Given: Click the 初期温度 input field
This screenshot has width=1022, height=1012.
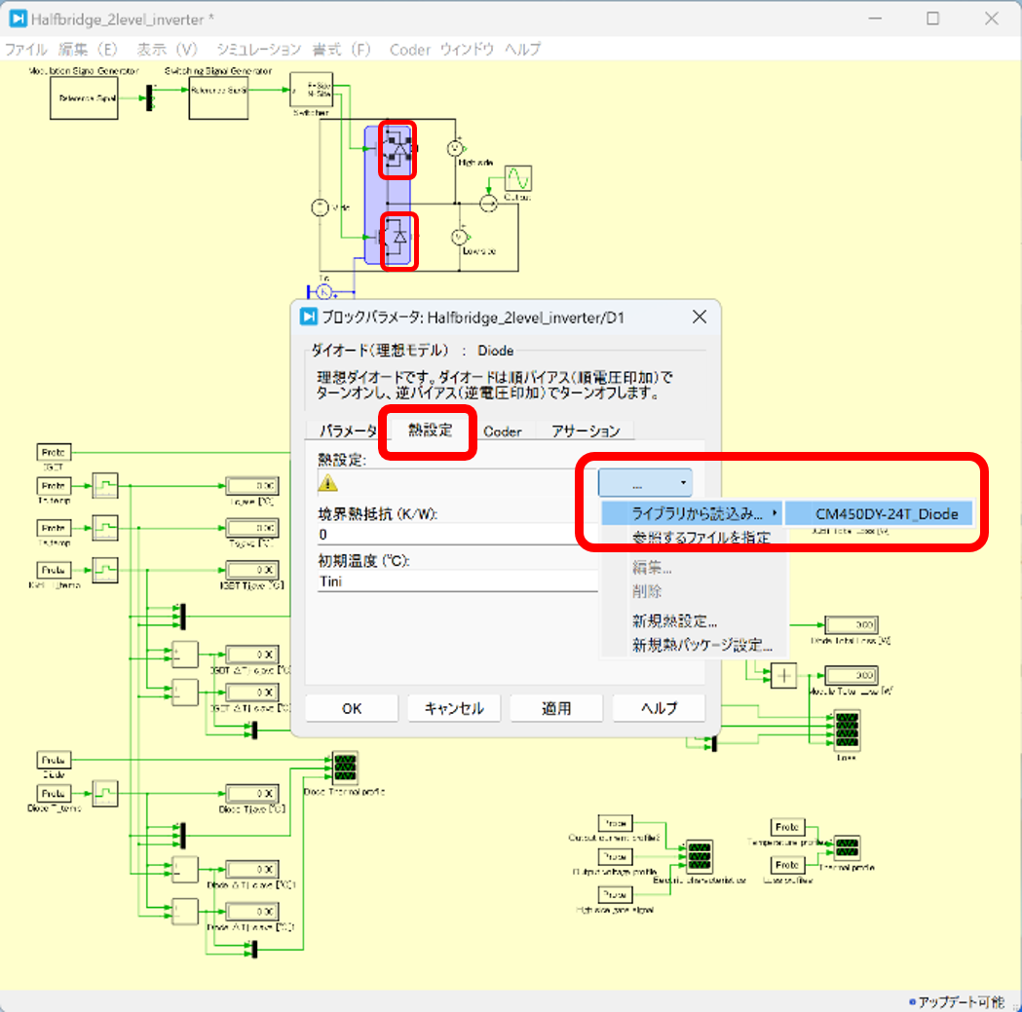Looking at the screenshot, I should point(458,581).
